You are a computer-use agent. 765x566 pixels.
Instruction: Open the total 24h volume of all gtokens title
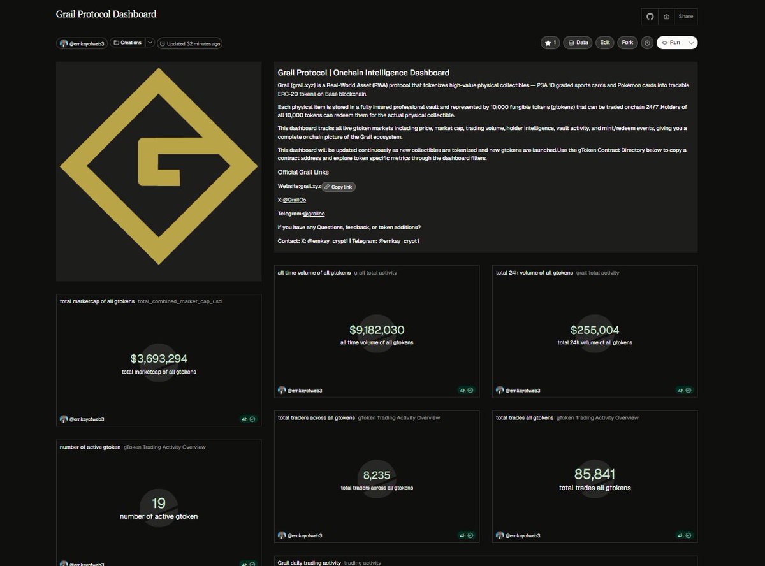pyautogui.click(x=534, y=273)
